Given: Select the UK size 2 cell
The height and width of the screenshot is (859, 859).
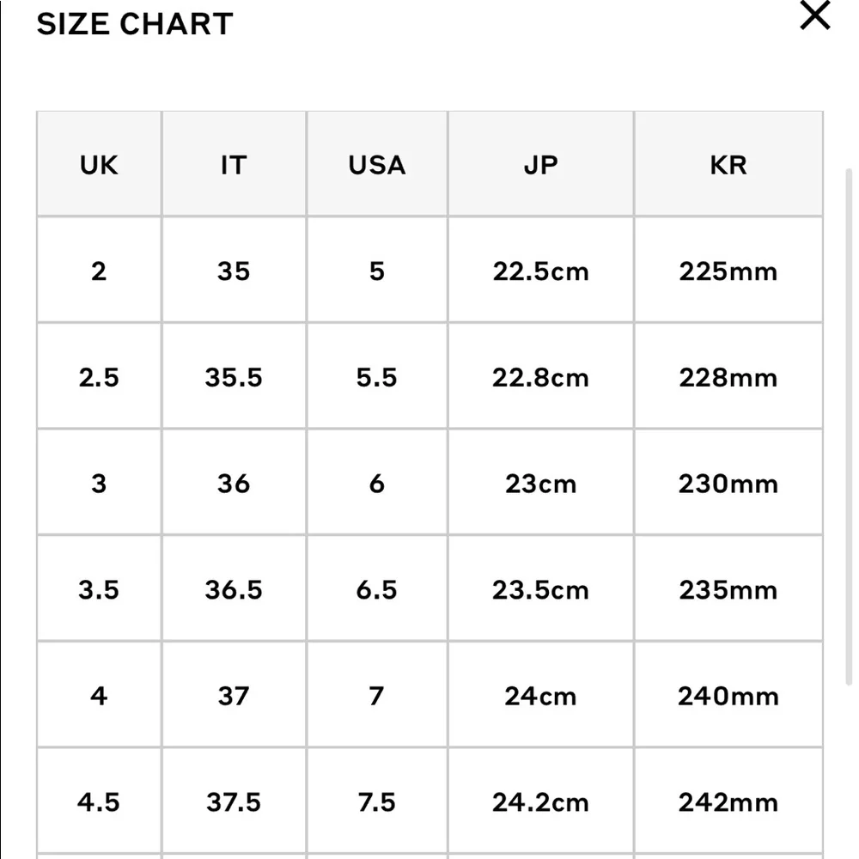Looking at the screenshot, I should pyautogui.click(x=99, y=271).
